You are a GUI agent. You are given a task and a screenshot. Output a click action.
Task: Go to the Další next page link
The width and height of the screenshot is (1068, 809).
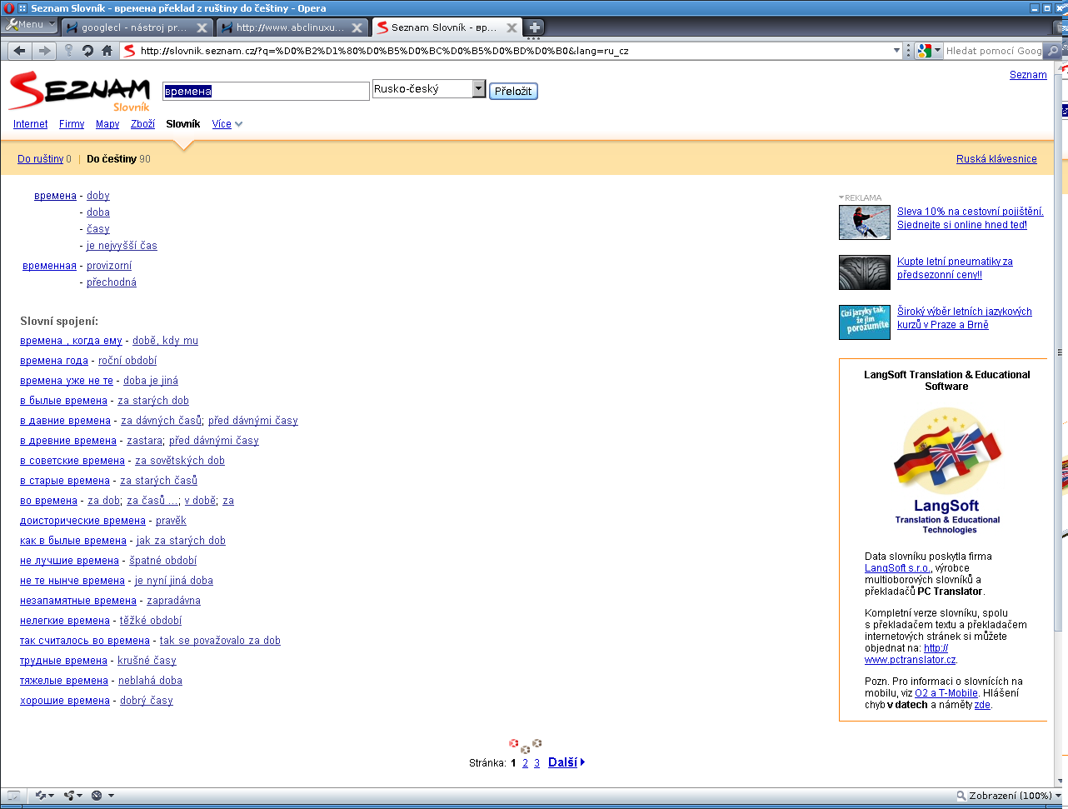tap(562, 762)
